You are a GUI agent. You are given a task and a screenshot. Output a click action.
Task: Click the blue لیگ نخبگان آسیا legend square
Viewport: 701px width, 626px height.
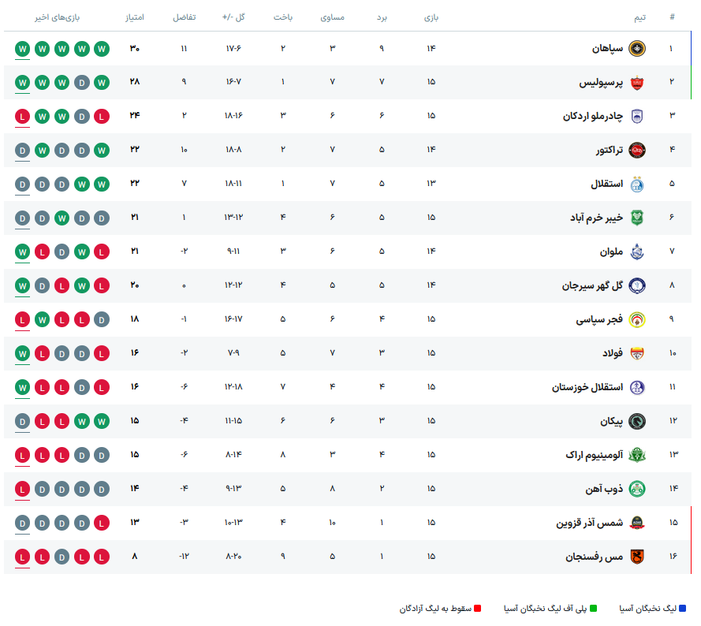coord(682,609)
